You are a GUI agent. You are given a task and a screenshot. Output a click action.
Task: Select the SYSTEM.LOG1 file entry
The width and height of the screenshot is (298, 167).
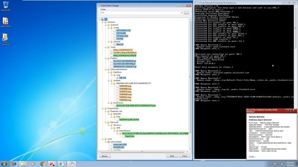(122, 36)
